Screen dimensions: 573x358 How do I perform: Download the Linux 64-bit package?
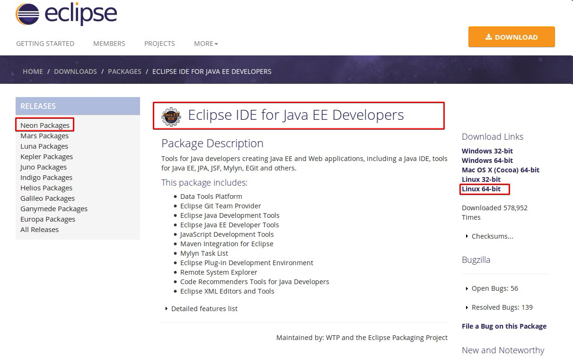481,189
